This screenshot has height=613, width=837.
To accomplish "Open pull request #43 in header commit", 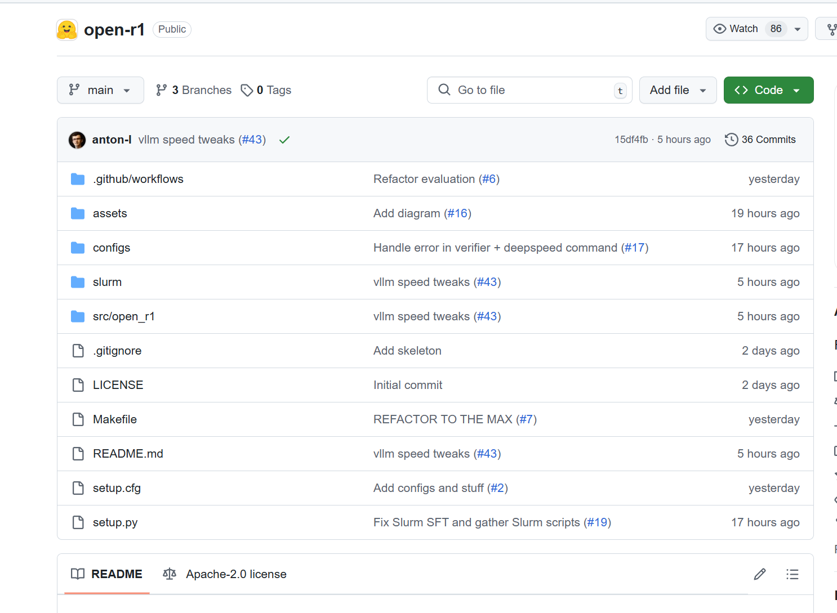I will (x=252, y=140).
